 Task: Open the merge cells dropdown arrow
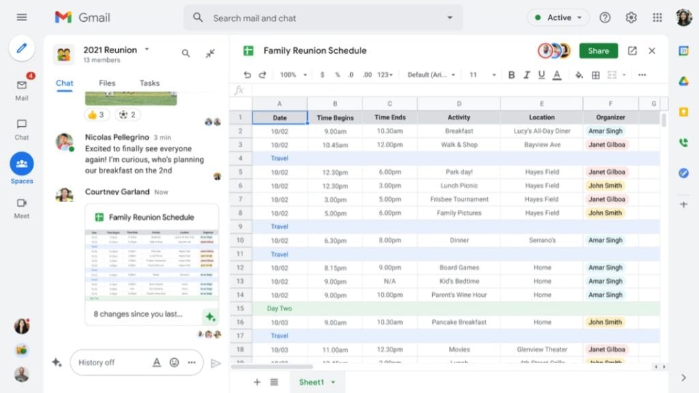tap(624, 75)
